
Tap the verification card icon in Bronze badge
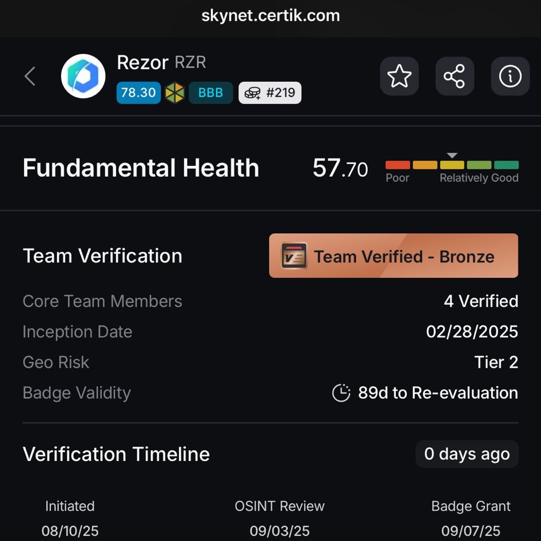pyautogui.click(x=293, y=256)
